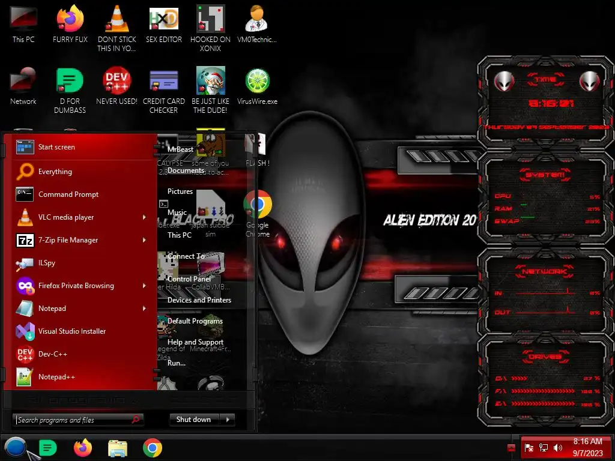Launch Chrome from the taskbar
Viewport: 615px width, 461px height.
pyautogui.click(x=153, y=448)
